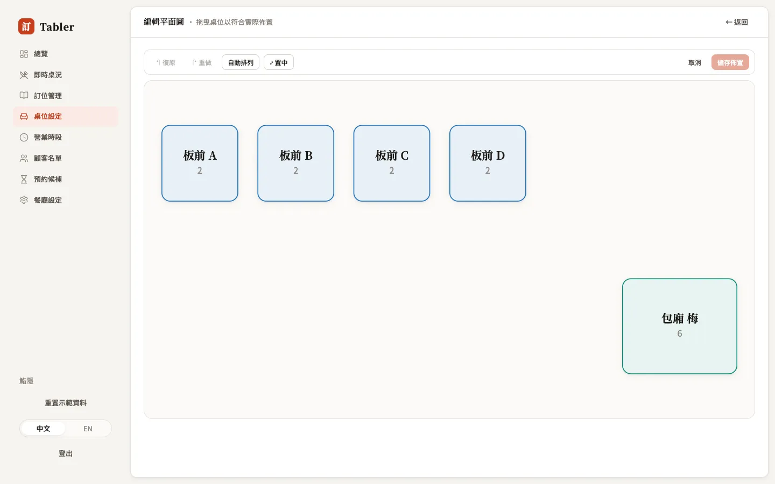Click 取消 to cancel editing
Screen dimensions: 775x484
point(695,62)
